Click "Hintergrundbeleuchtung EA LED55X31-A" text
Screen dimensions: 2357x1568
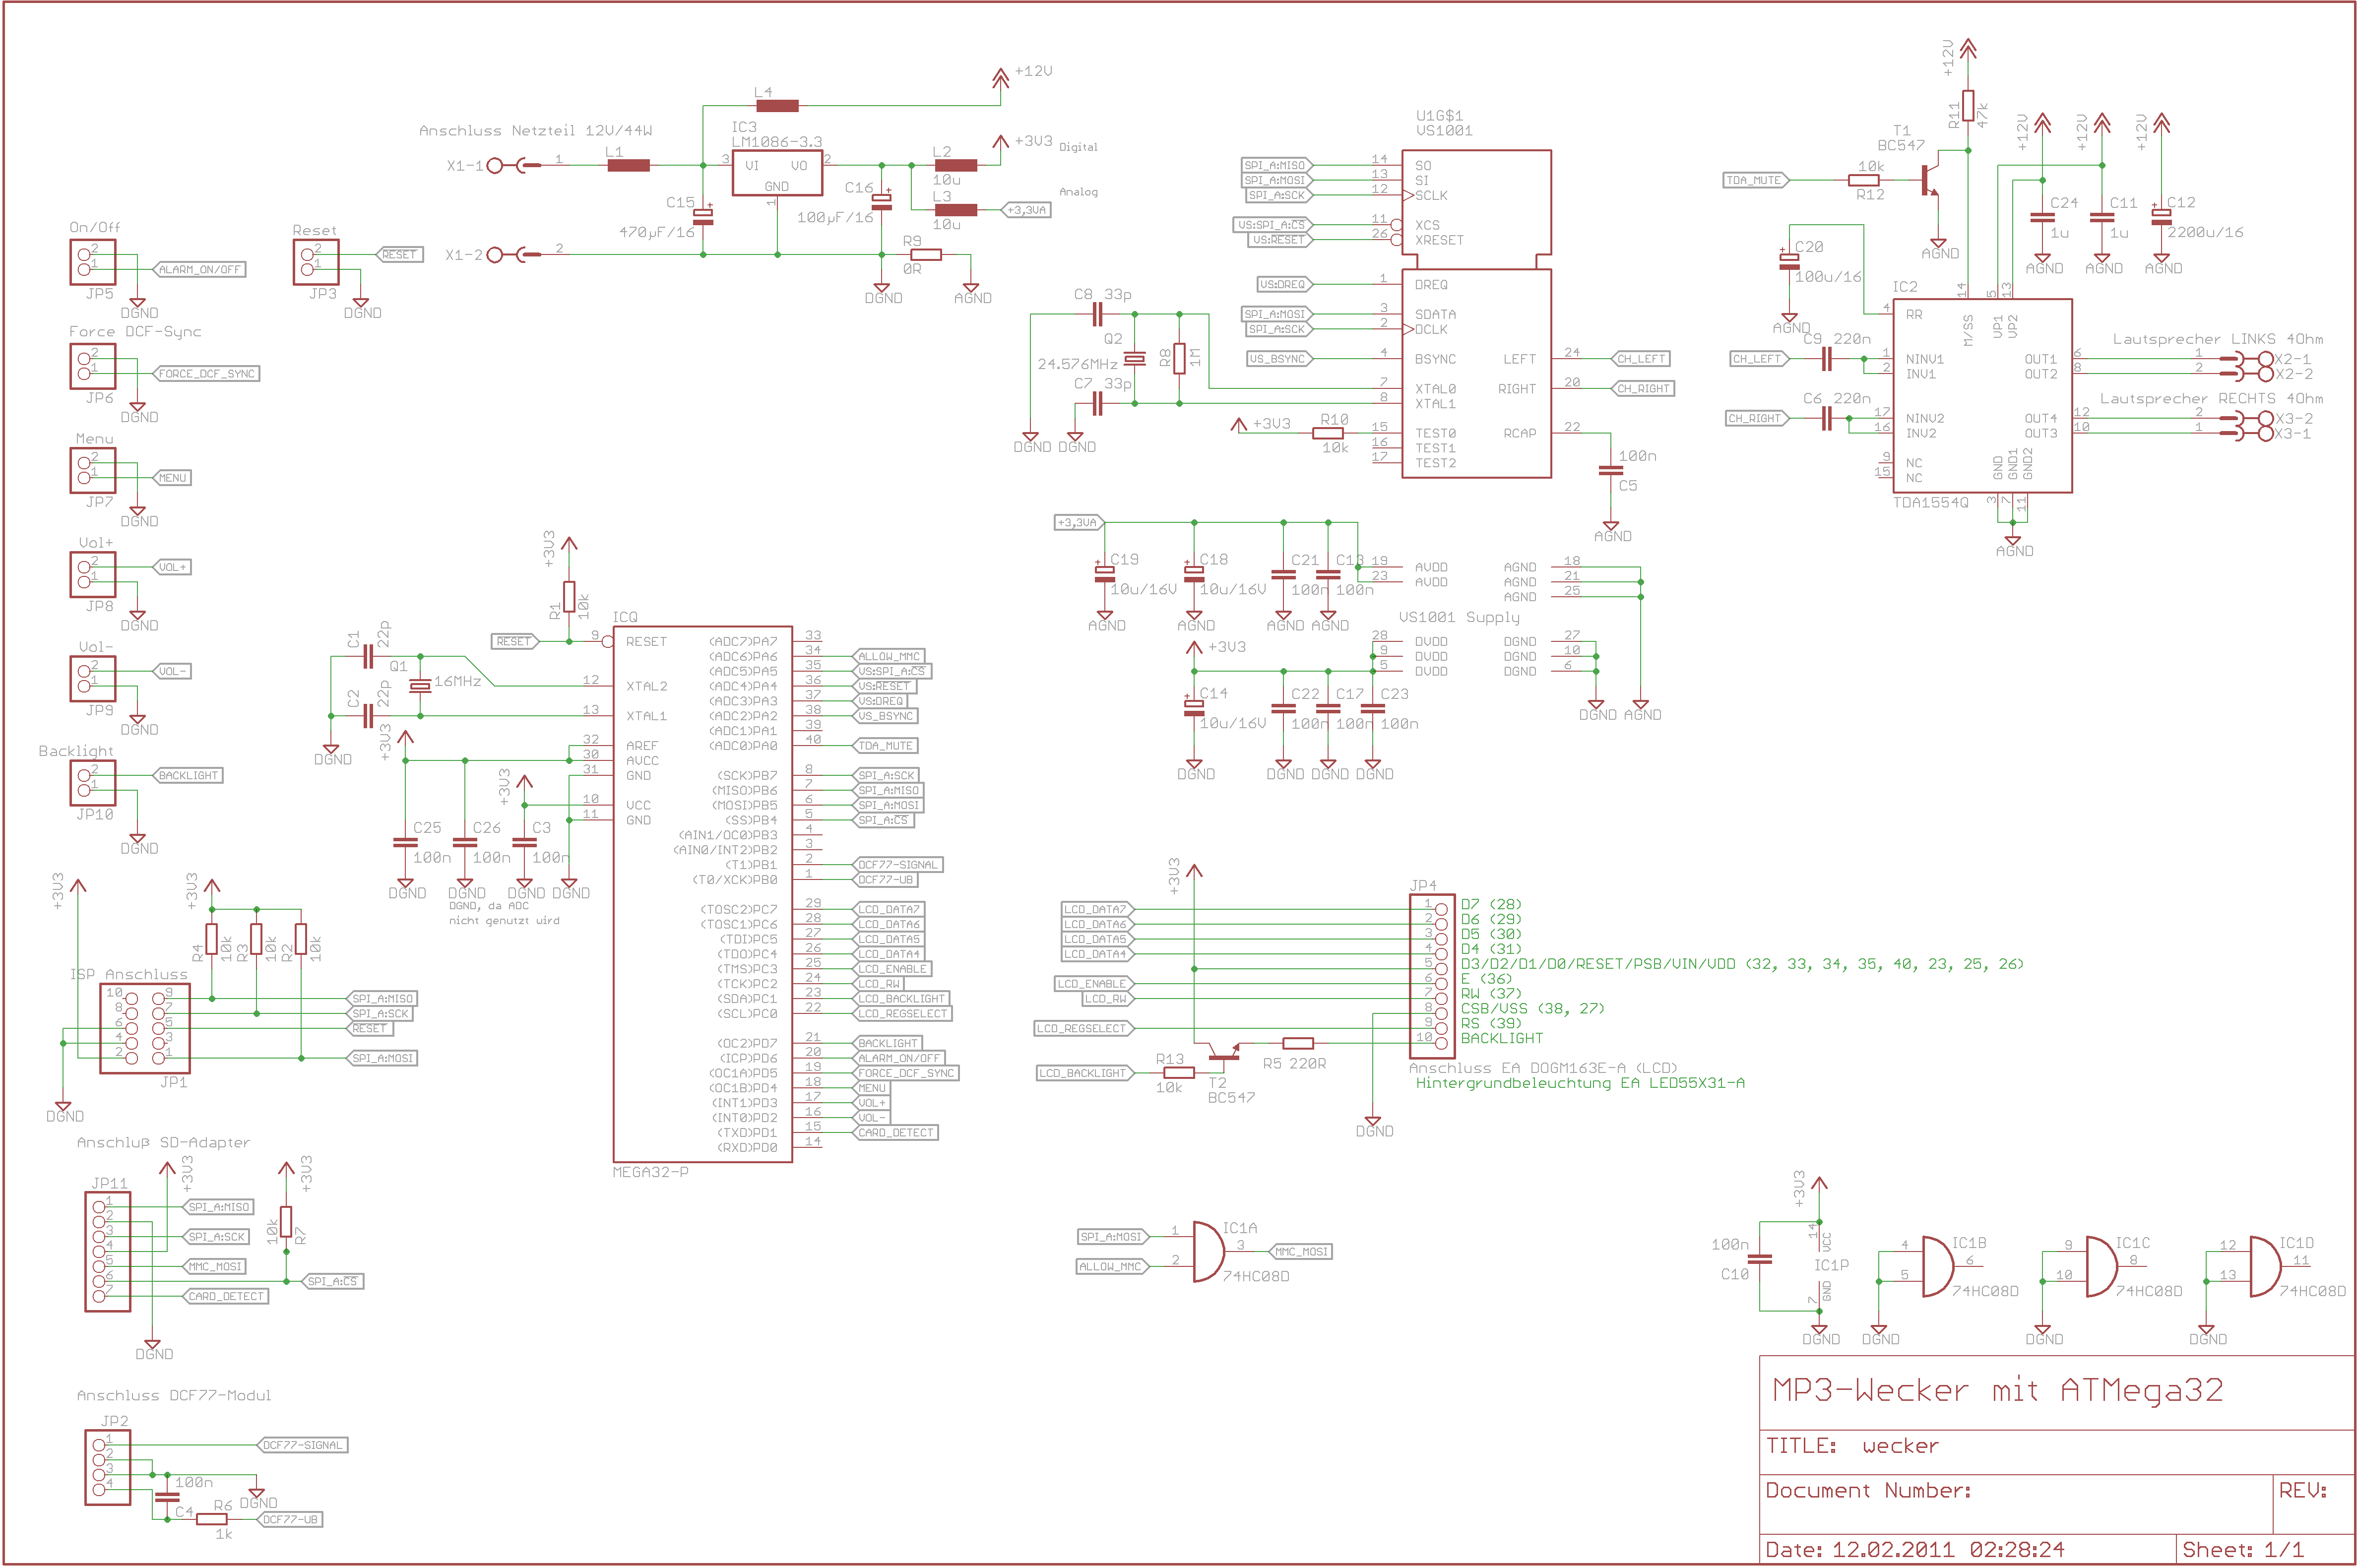tap(1580, 1083)
